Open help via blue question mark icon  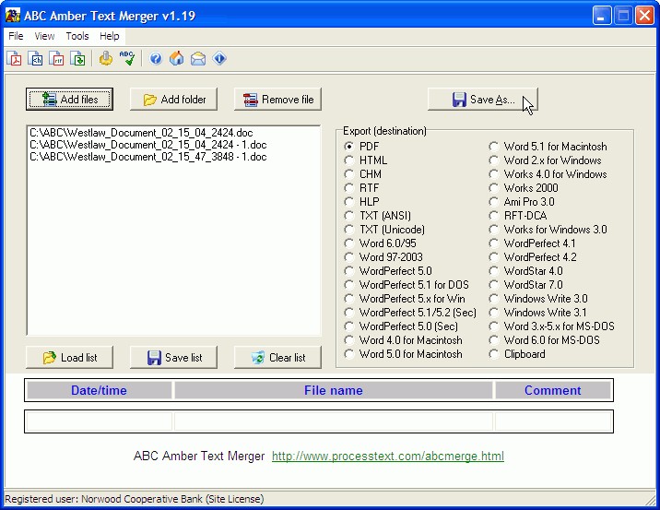(156, 59)
